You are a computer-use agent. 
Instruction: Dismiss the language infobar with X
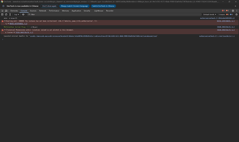coord(235,6)
